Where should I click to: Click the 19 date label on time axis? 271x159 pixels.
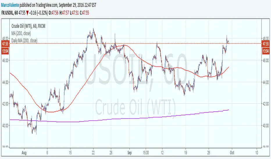pos(186,152)
